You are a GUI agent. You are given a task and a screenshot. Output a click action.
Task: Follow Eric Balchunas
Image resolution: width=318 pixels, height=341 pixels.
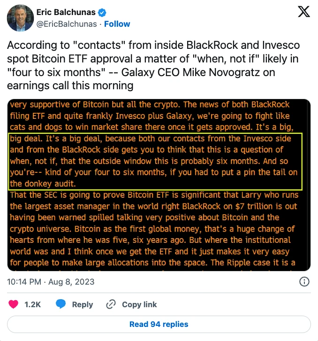[117, 24]
